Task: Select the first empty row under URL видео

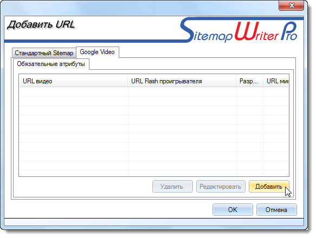Action: tap(73, 92)
